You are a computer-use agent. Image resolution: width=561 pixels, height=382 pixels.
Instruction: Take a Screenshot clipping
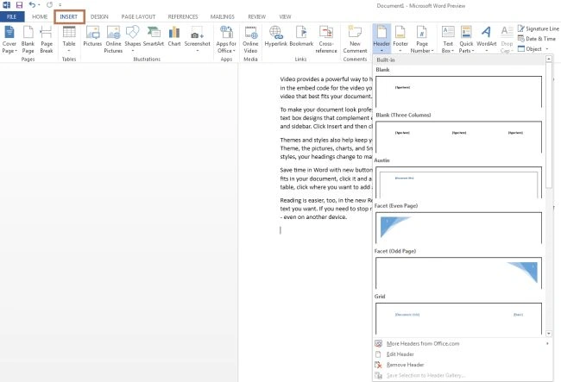[198, 40]
